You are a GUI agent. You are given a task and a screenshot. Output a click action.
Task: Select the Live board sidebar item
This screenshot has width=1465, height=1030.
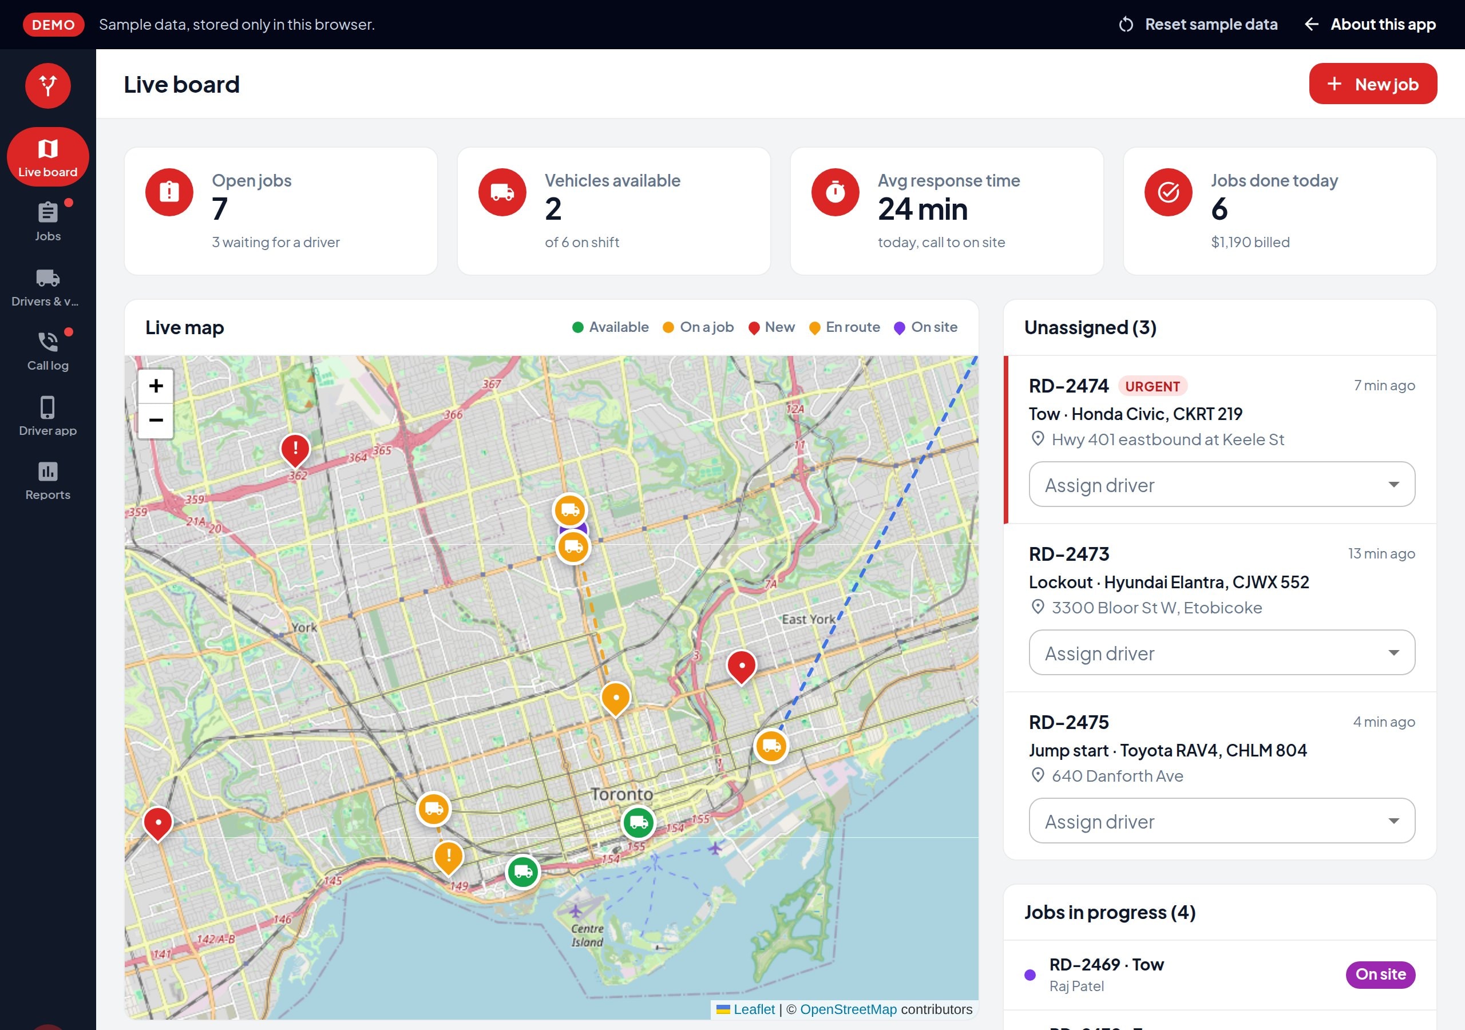[x=48, y=157]
